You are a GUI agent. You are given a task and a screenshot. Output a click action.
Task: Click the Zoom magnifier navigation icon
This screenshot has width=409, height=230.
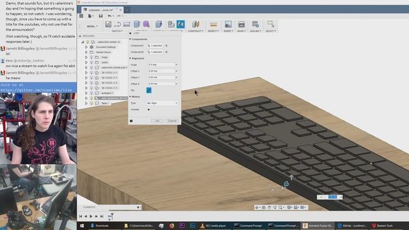point(275,208)
